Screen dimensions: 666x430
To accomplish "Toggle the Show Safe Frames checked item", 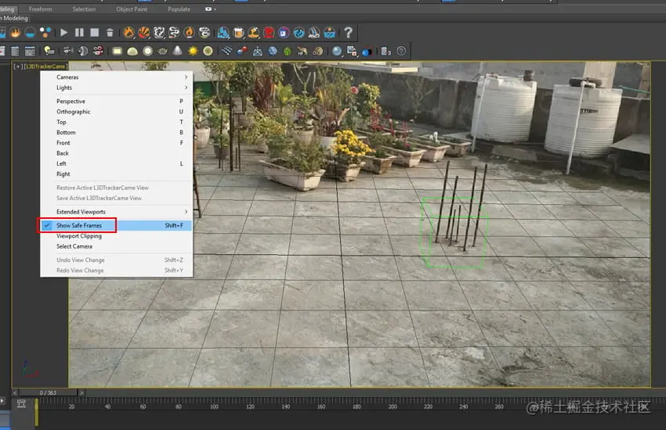I will (78, 225).
